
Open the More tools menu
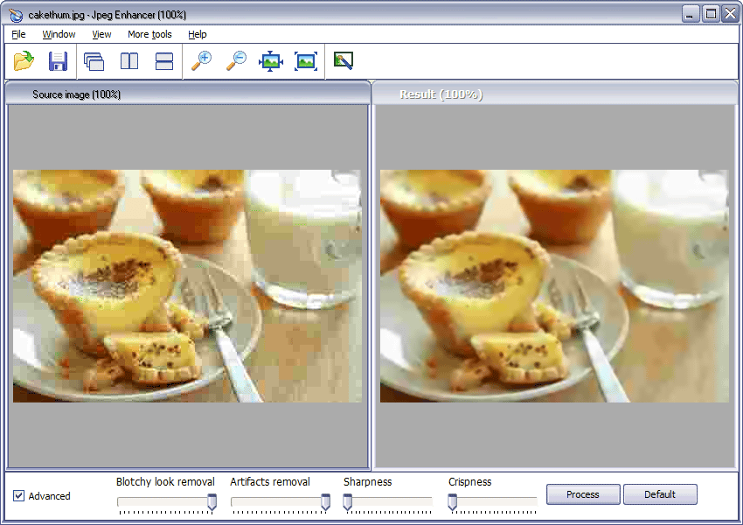149,34
